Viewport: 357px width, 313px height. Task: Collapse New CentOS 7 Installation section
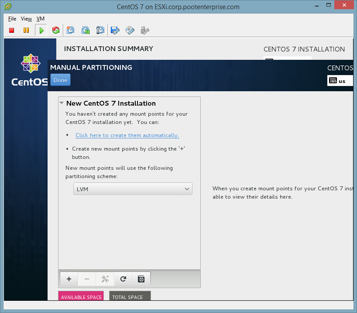(62, 103)
